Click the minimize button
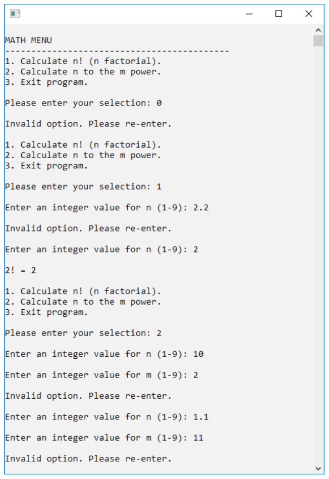The width and height of the screenshot is (329, 479). click(x=249, y=14)
